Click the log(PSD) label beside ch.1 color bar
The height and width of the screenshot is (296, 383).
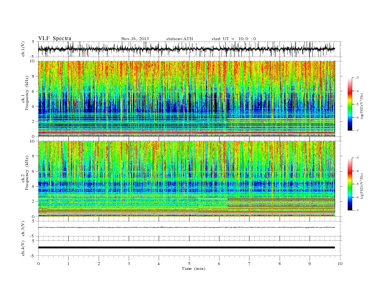click(x=362, y=106)
